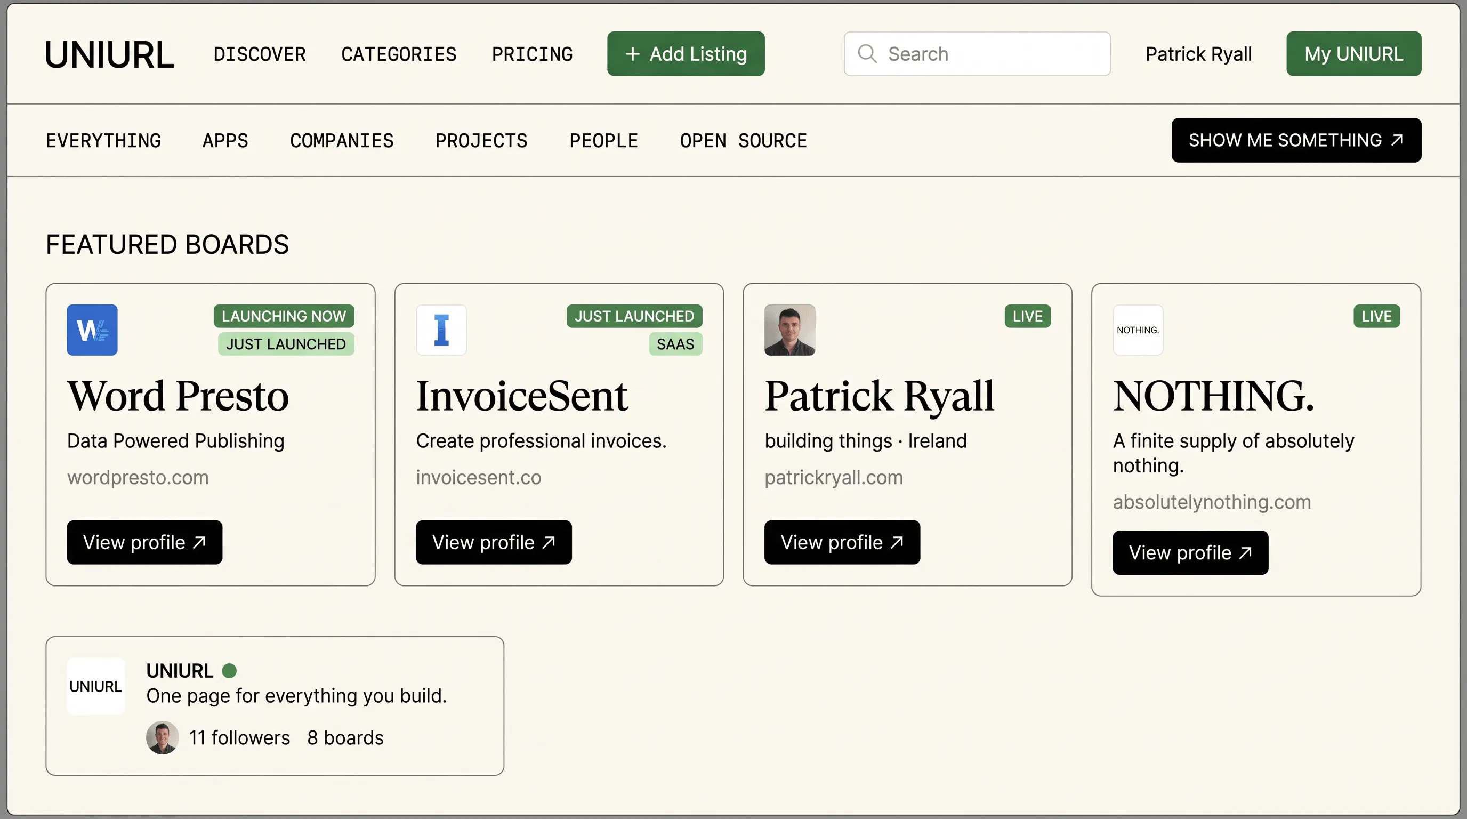View profile of InvoiceSent
The image size is (1467, 819).
pyautogui.click(x=494, y=542)
